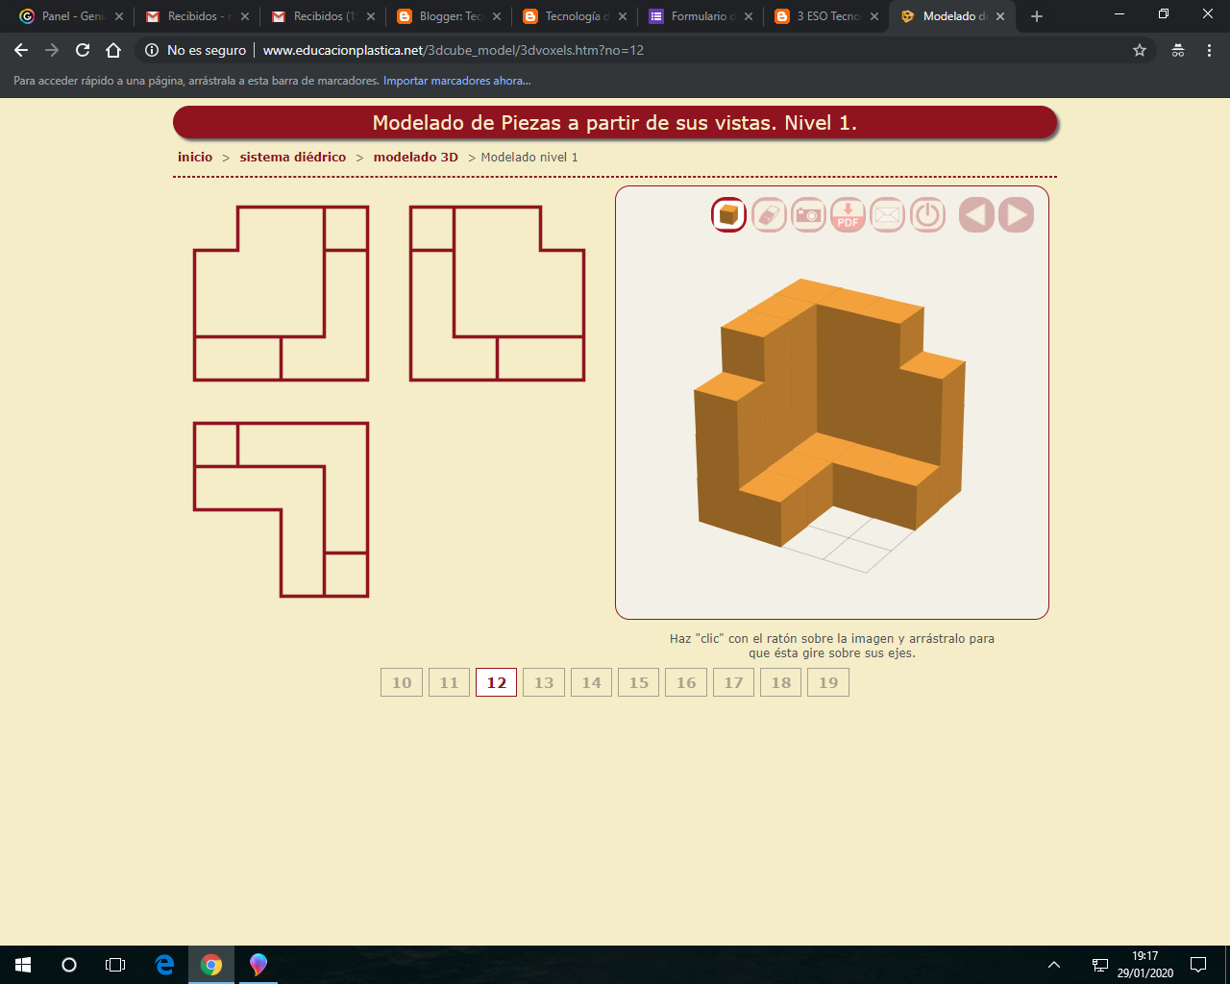This screenshot has width=1230, height=984.
Task: Open exercise number 10
Action: 402,682
